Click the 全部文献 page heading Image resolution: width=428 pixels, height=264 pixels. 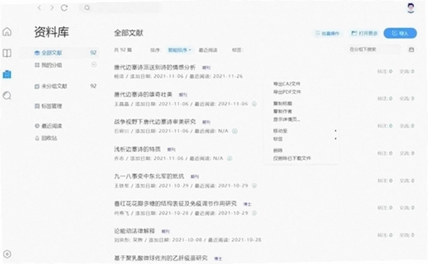click(x=129, y=33)
